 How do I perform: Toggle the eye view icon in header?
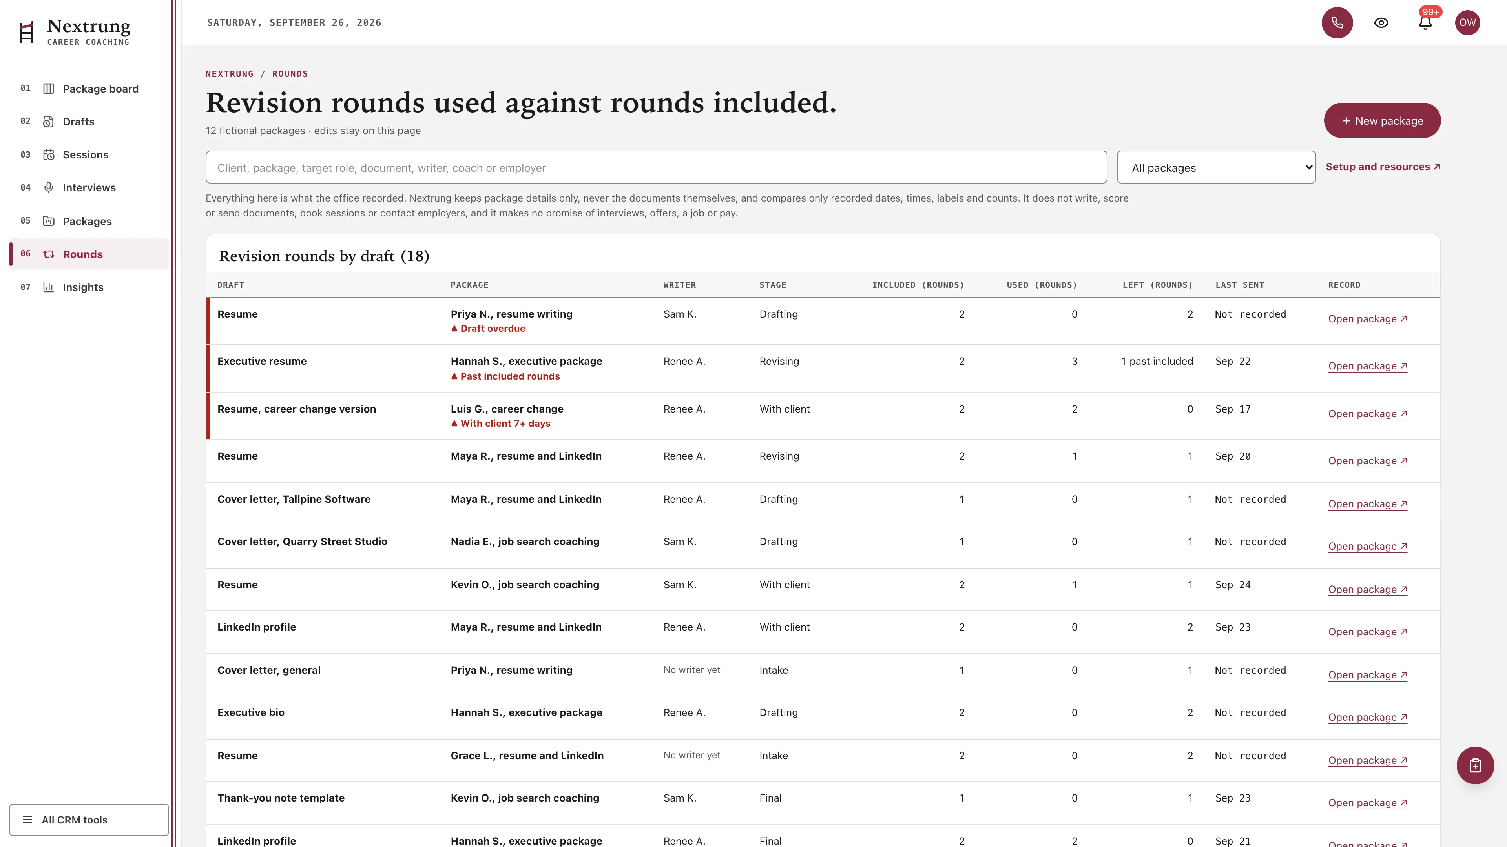[x=1381, y=23]
